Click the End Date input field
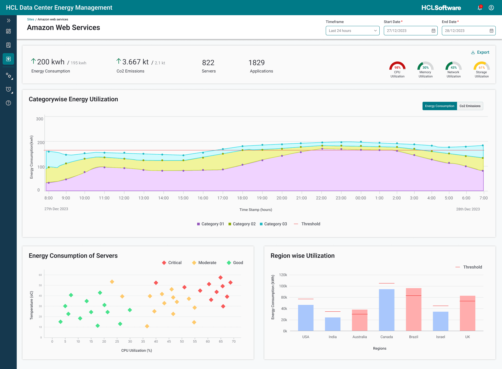Screen dimensions: 502x369 tap(469, 31)
